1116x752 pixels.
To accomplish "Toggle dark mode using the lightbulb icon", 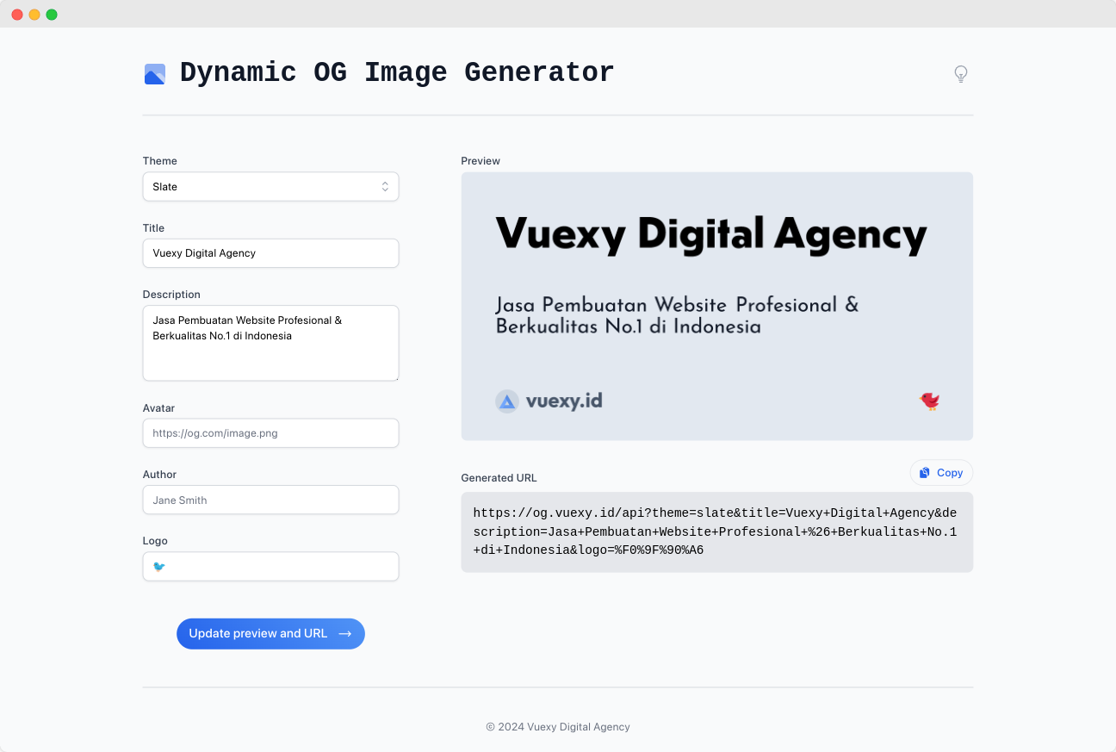I will [961, 74].
